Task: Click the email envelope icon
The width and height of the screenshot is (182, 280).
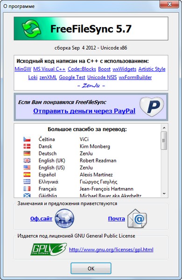Action: [x=137, y=218]
